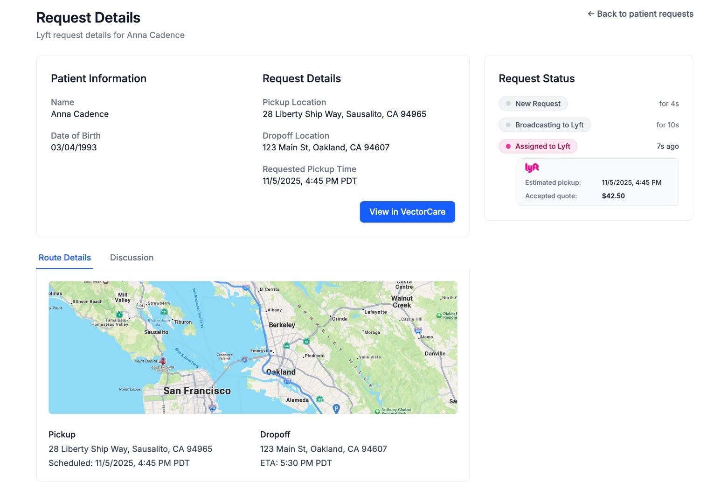Click the San Francisco label on map

click(x=197, y=391)
